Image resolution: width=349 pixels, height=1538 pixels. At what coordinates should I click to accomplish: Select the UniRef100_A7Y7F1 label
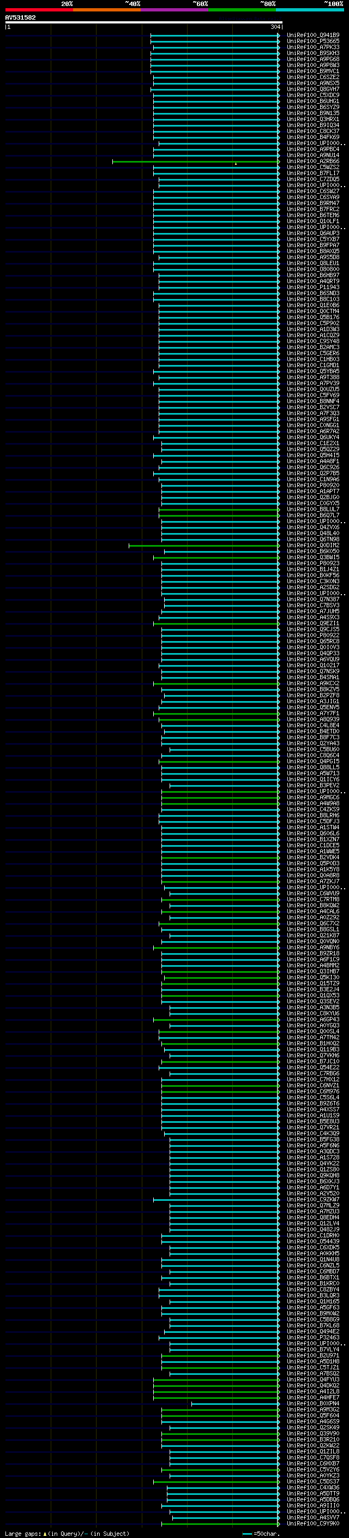click(x=312, y=713)
